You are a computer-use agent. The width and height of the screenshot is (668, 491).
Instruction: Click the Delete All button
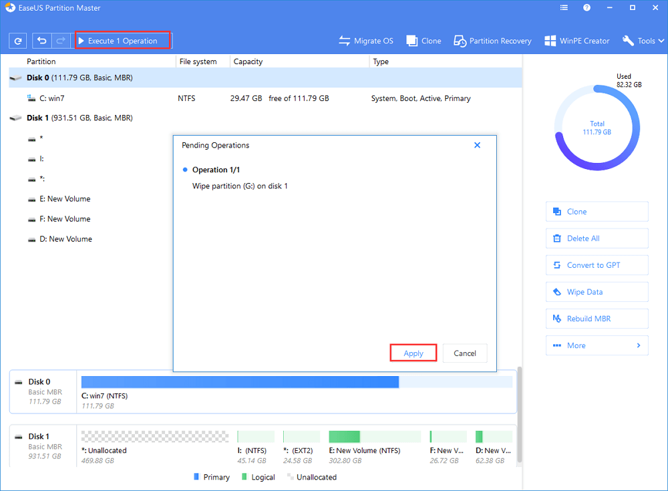pos(597,238)
